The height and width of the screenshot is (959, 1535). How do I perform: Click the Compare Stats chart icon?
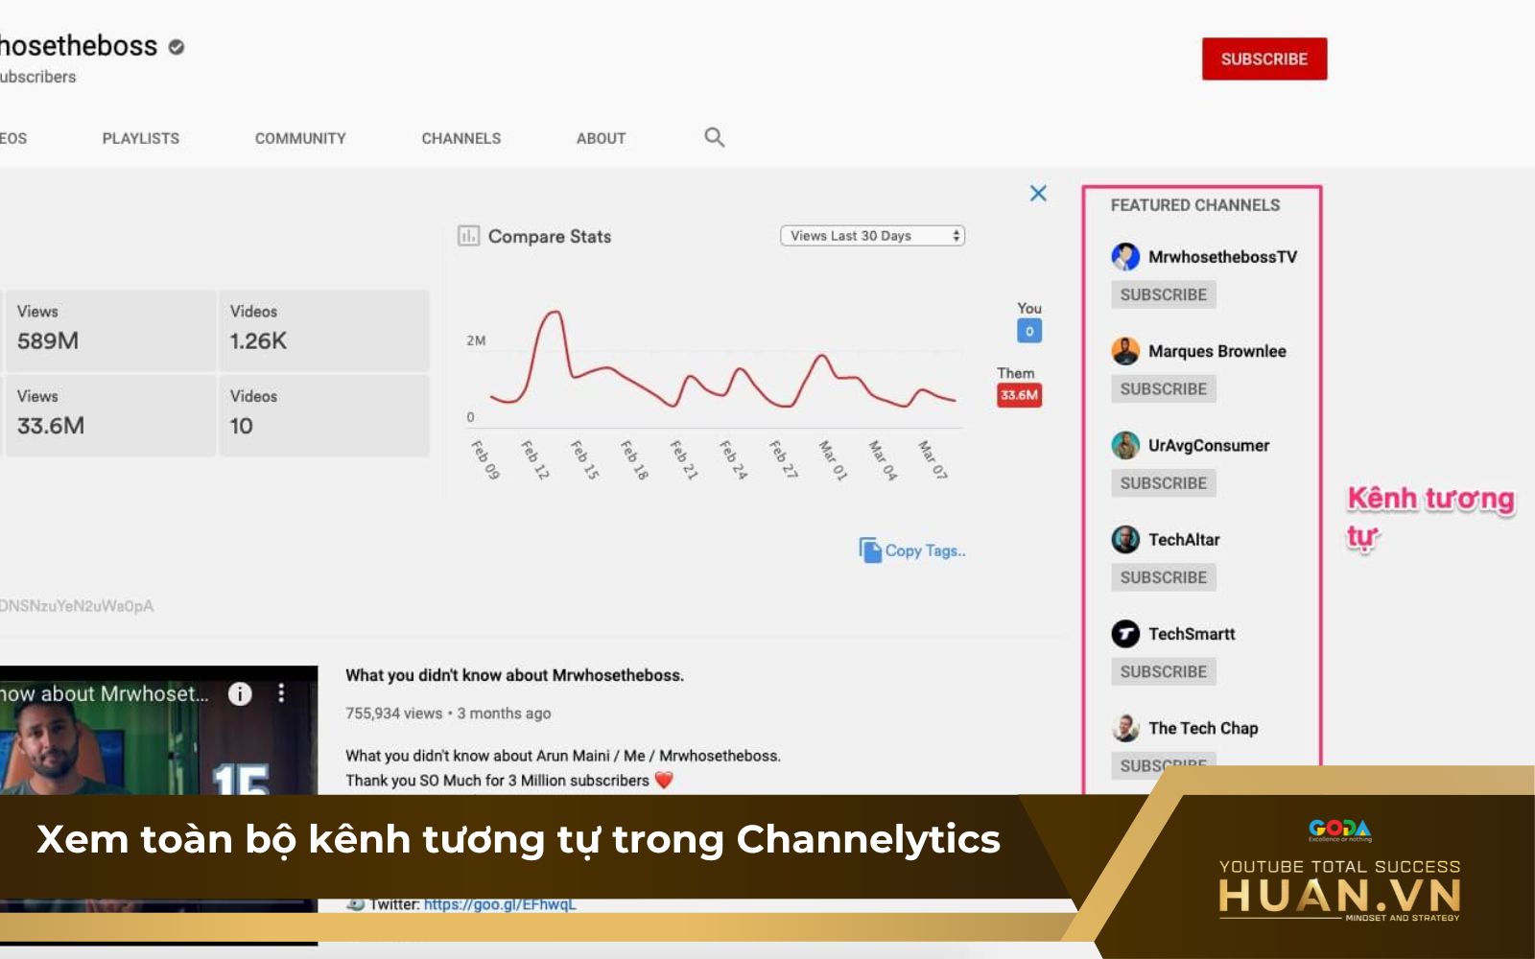(x=468, y=235)
